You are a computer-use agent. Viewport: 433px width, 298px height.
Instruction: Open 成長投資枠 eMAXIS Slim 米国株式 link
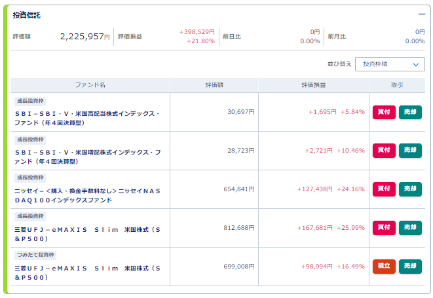pos(87,234)
